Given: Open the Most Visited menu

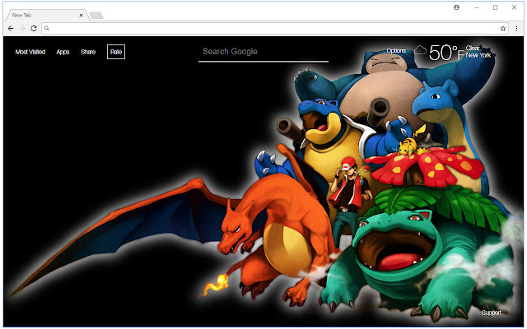Looking at the screenshot, I should (x=30, y=52).
